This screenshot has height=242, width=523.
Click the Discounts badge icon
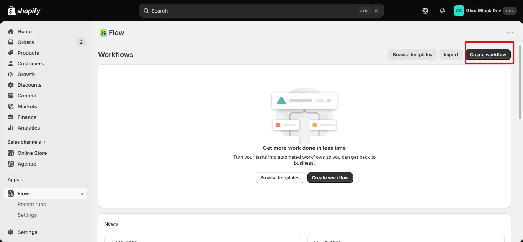pos(11,85)
